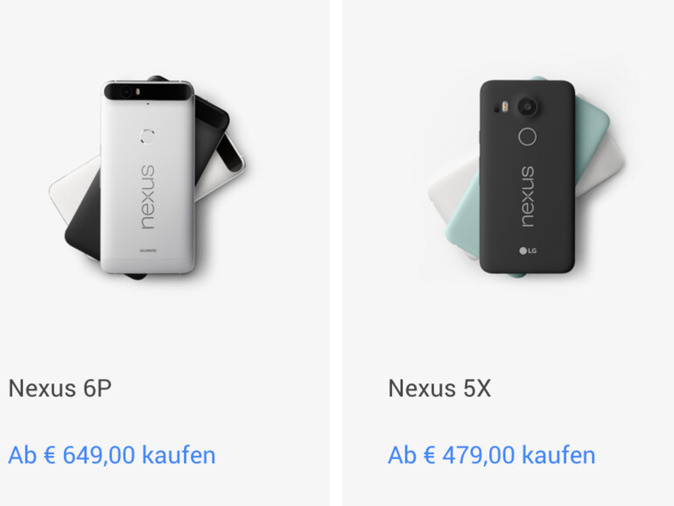
Task: Click the fingerprint sensor on silver Nexus 6P
Action: click(147, 137)
